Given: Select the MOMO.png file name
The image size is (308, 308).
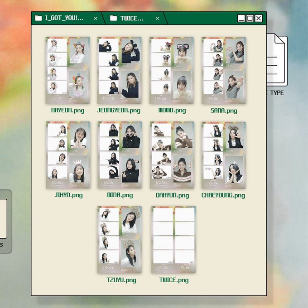Looking at the screenshot, I should point(172,111).
